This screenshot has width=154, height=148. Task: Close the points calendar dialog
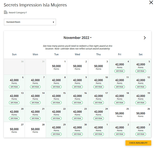point(151,2)
